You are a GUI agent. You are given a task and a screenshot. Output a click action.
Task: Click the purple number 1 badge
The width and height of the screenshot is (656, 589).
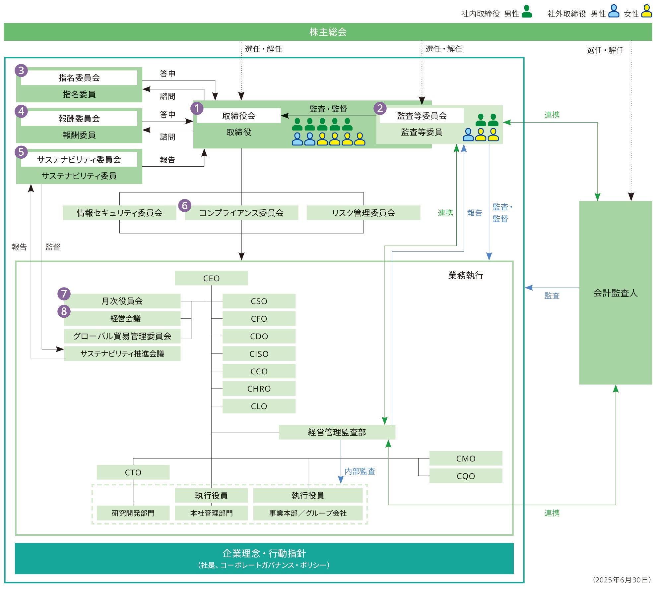pyautogui.click(x=197, y=108)
